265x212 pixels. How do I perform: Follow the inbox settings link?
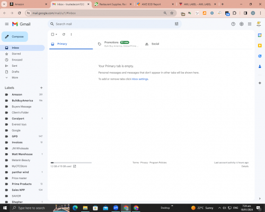(x=140, y=79)
